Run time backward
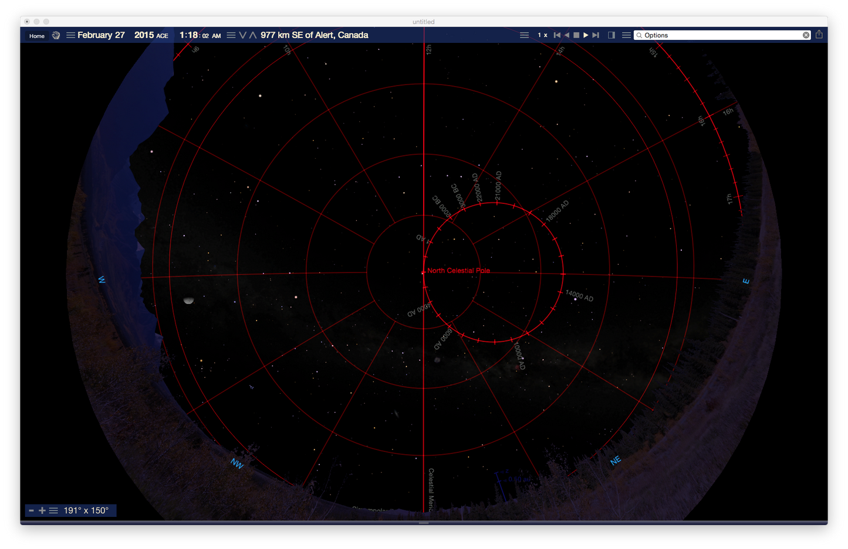The width and height of the screenshot is (848, 549). click(x=566, y=35)
